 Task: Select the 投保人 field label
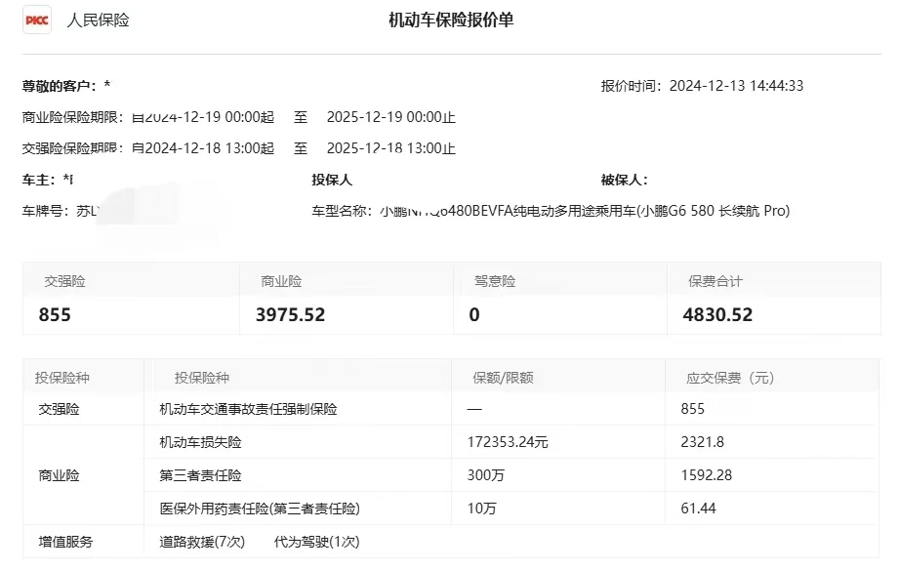click(x=332, y=180)
